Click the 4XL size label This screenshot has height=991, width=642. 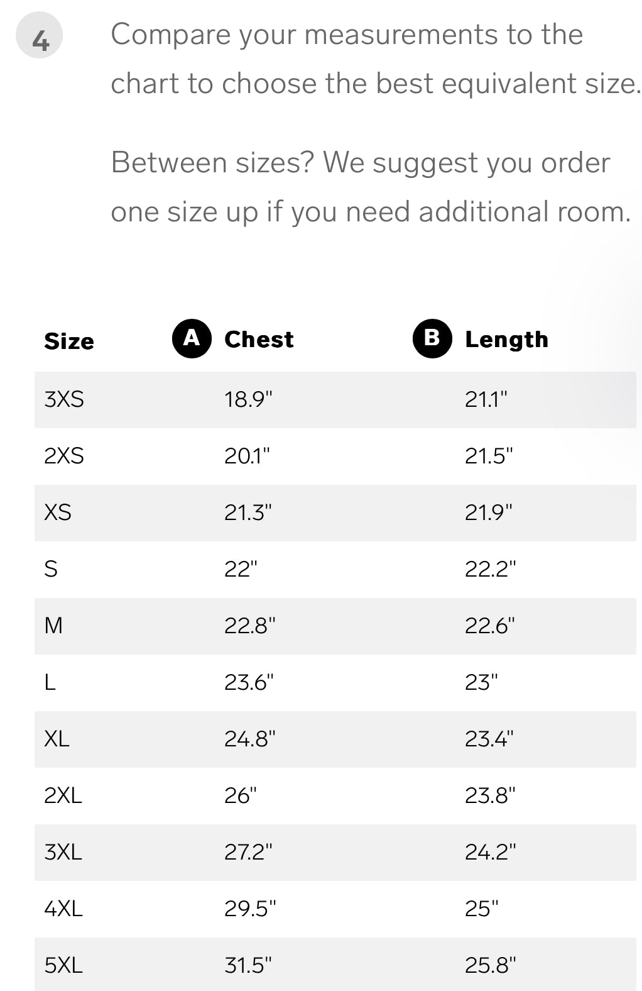(63, 909)
